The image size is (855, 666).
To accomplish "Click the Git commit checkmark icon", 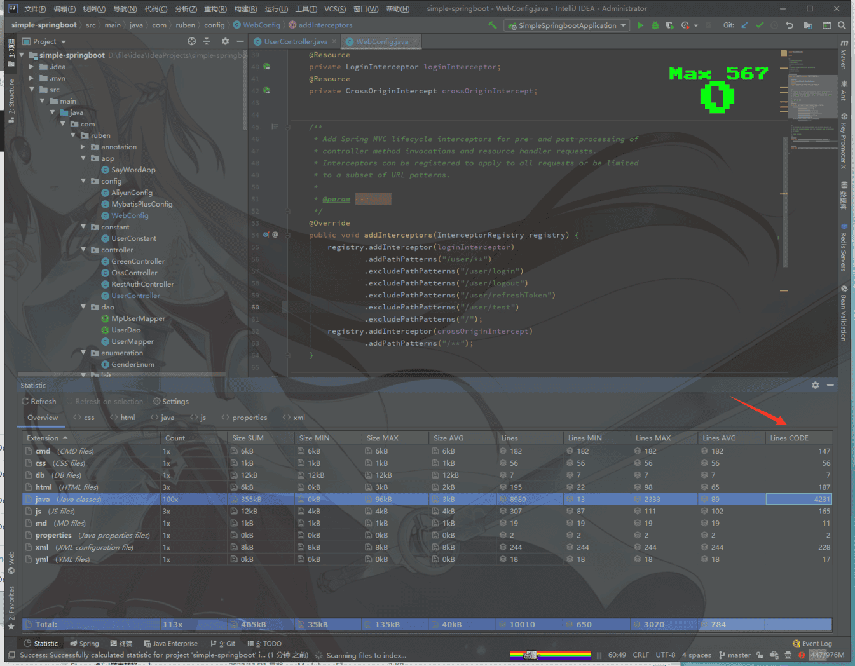I will pos(759,25).
